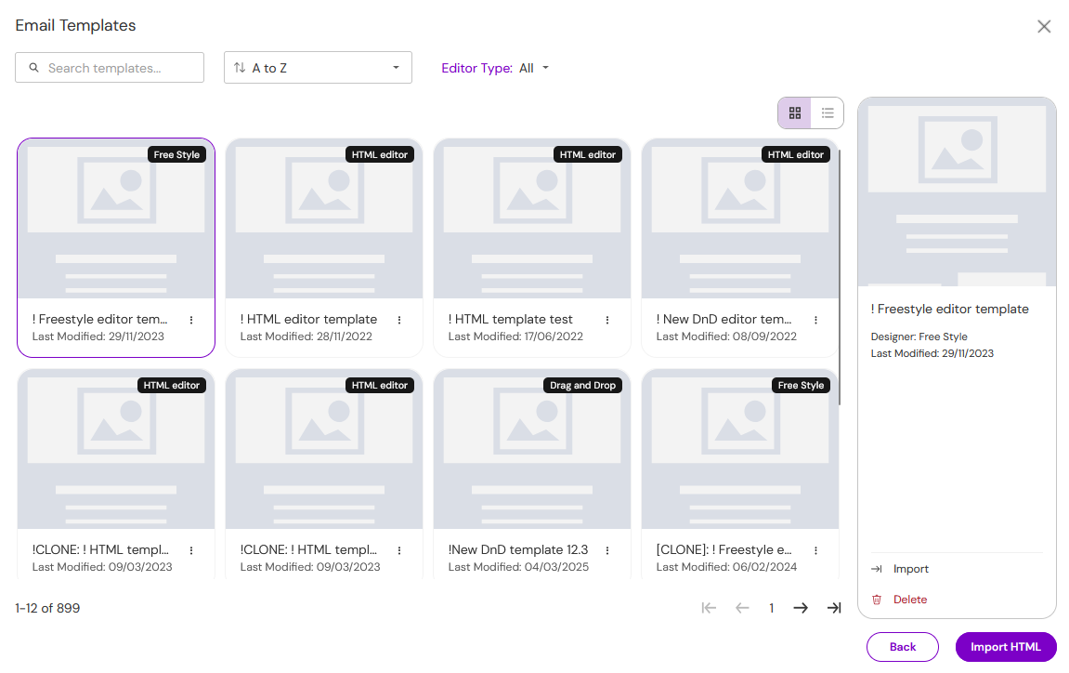Switch to grid view

(x=795, y=113)
